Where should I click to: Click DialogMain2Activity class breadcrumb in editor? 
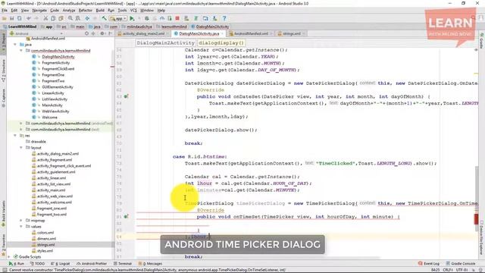pyautogui.click(x=165, y=42)
